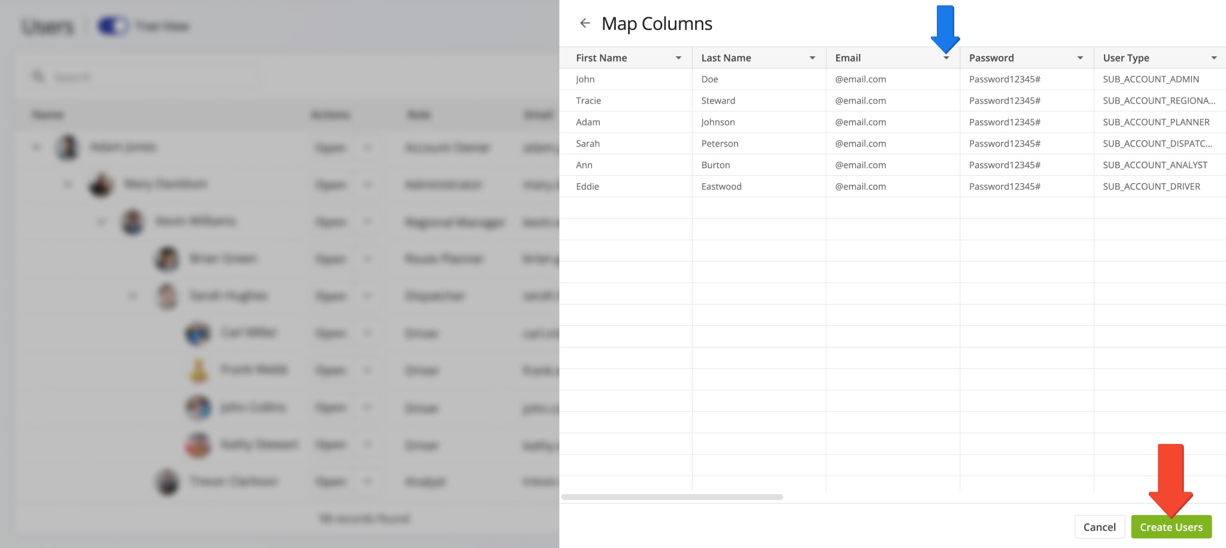The image size is (1226, 548).
Task: Select the cell with first name Adam
Action: click(x=626, y=122)
